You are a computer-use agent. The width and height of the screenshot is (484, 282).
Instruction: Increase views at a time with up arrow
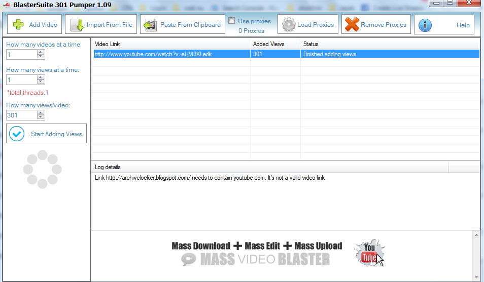click(41, 77)
